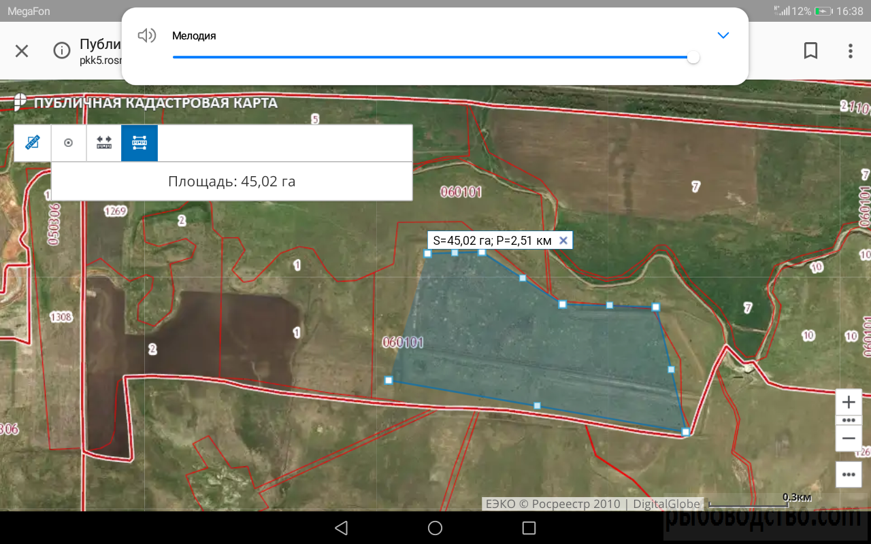
Task: Select the polygon's bottom-right vertex handle
Action: (685, 431)
